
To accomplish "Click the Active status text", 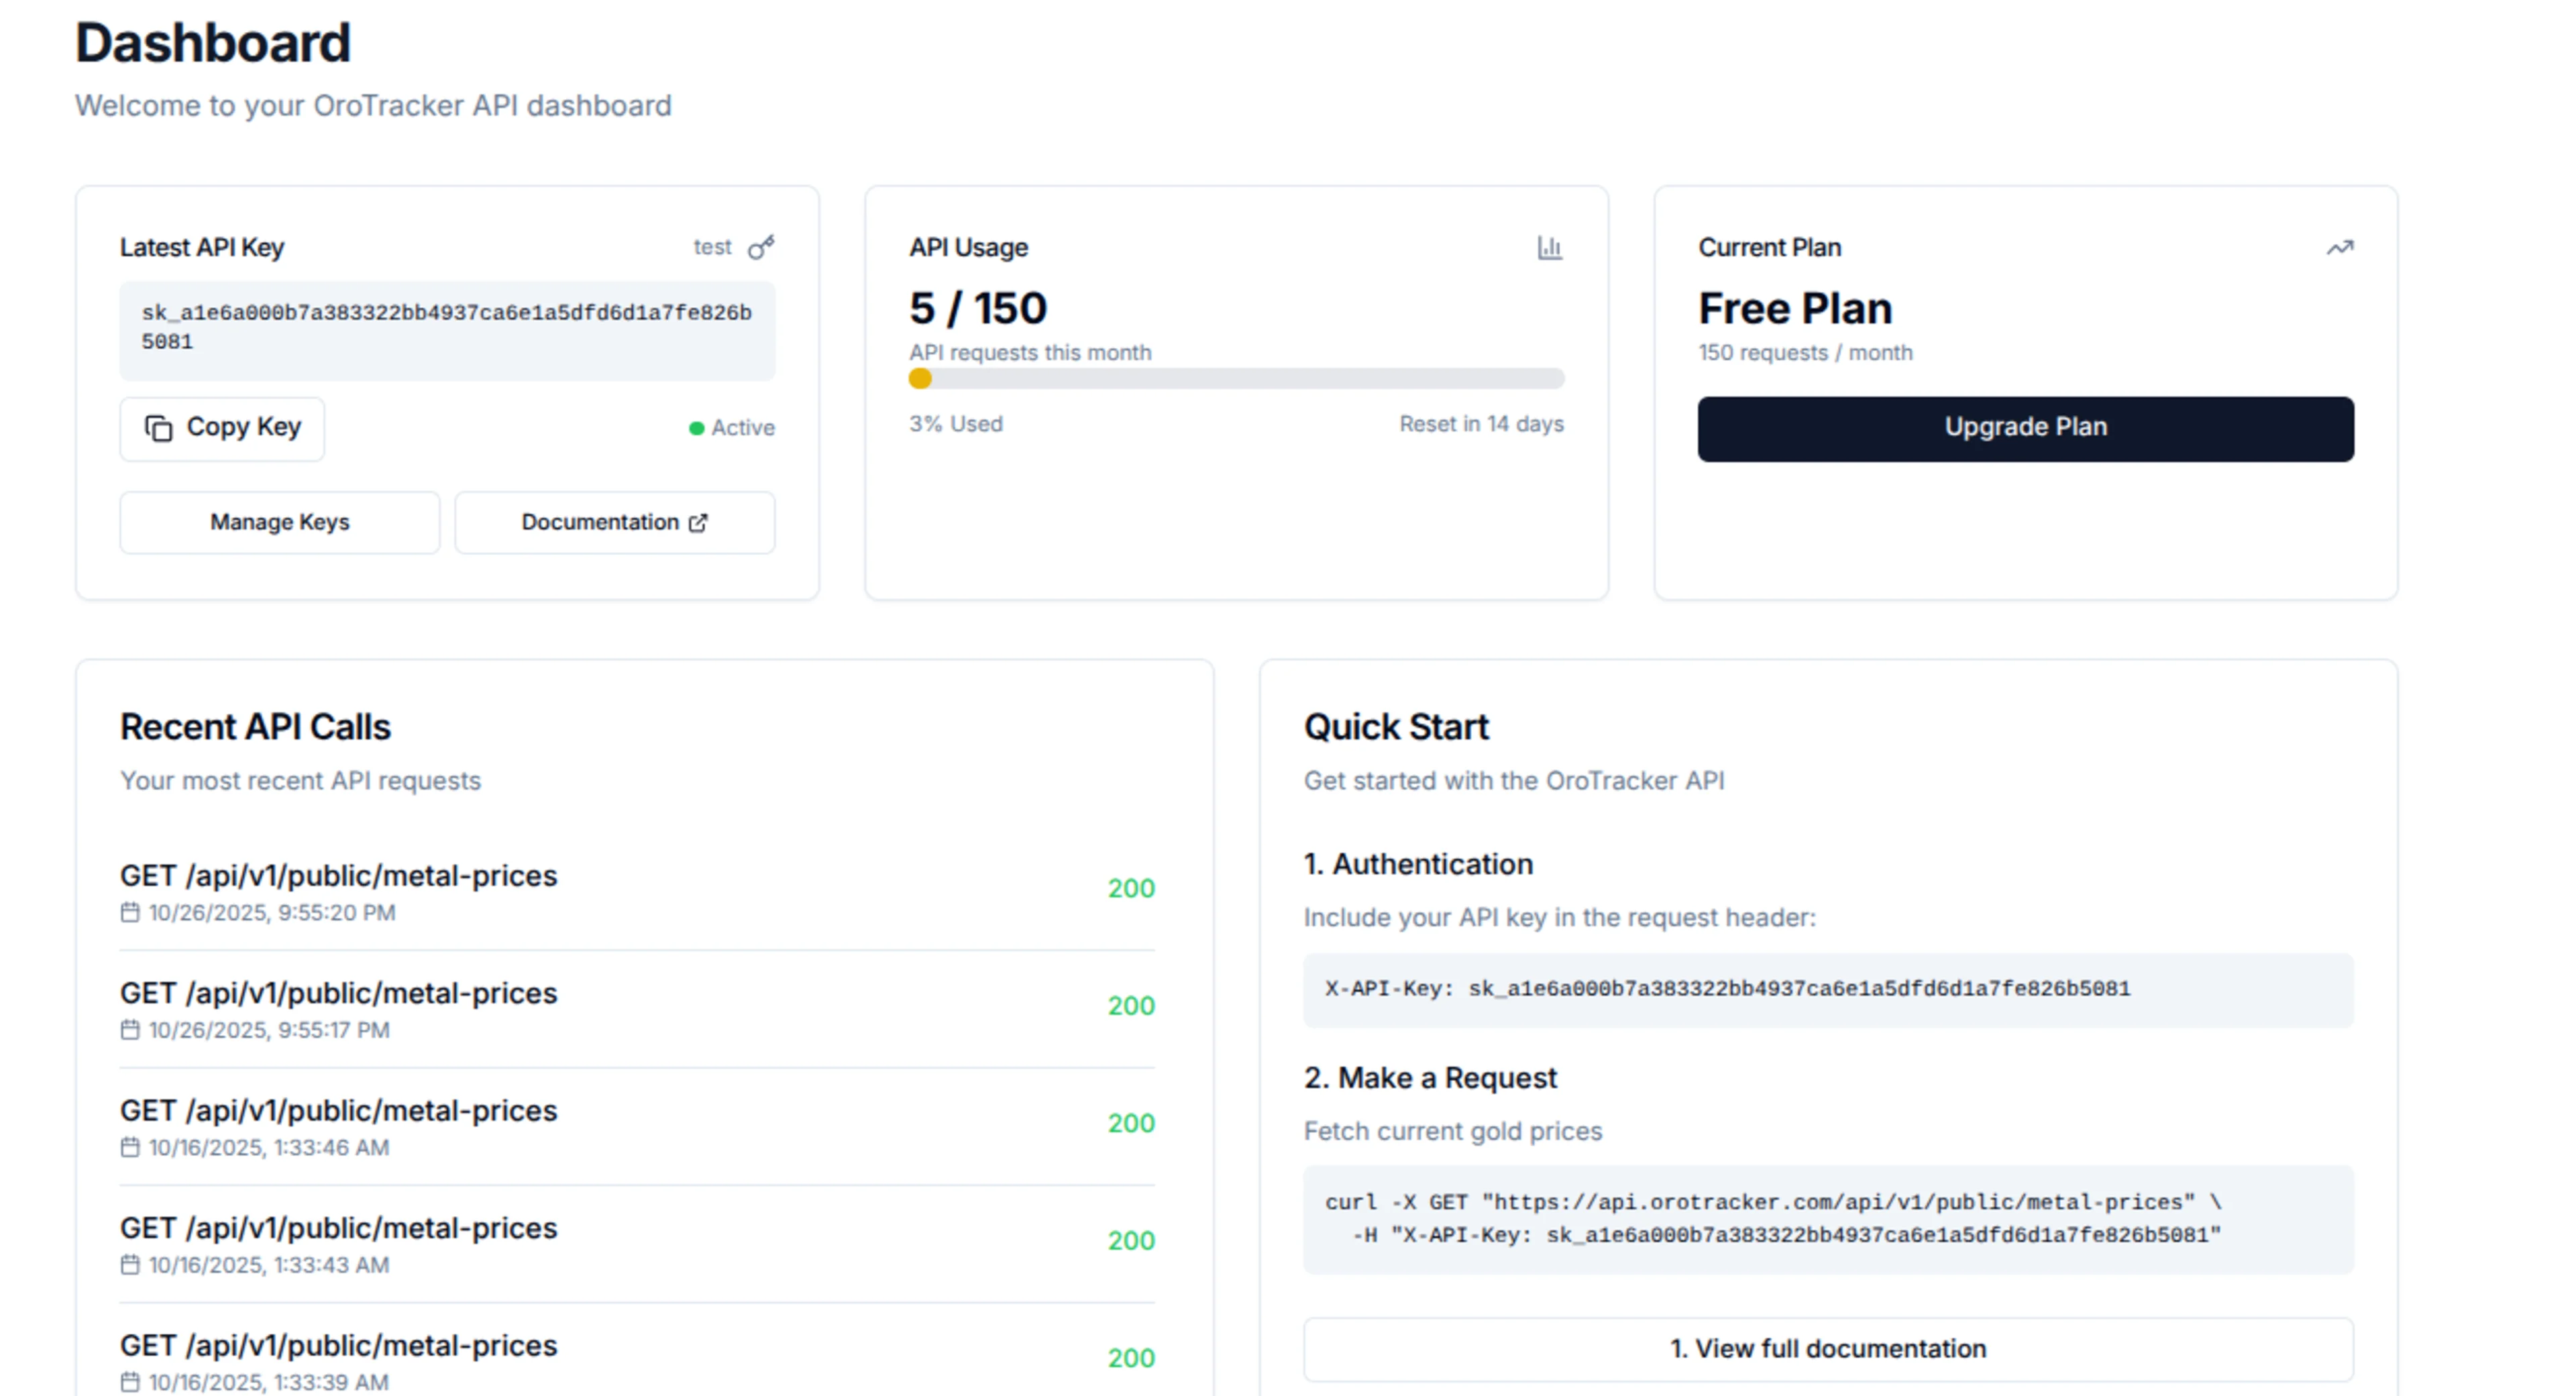I will pyautogui.click(x=743, y=428).
